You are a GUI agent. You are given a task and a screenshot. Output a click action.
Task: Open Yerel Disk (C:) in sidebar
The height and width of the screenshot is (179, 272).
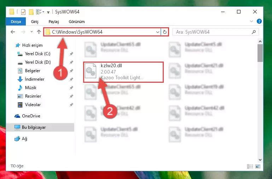point(37,54)
